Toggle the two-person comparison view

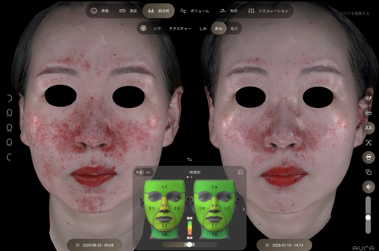[x=368, y=128]
